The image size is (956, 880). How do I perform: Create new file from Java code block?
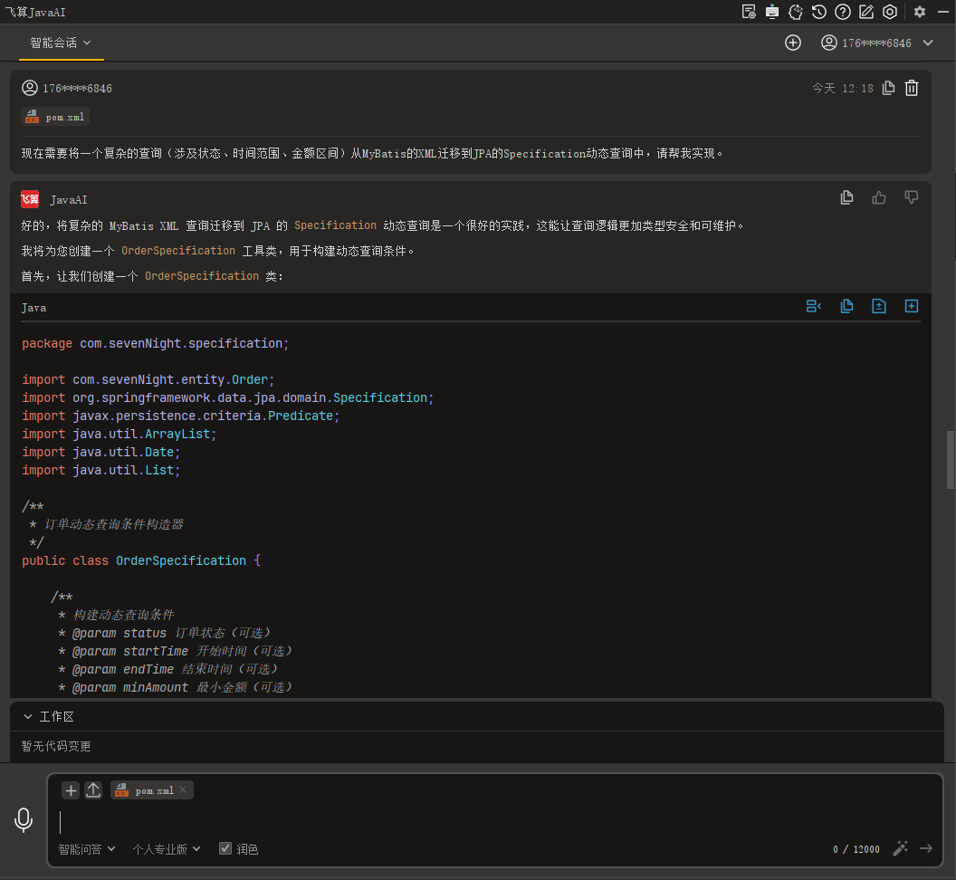click(911, 306)
